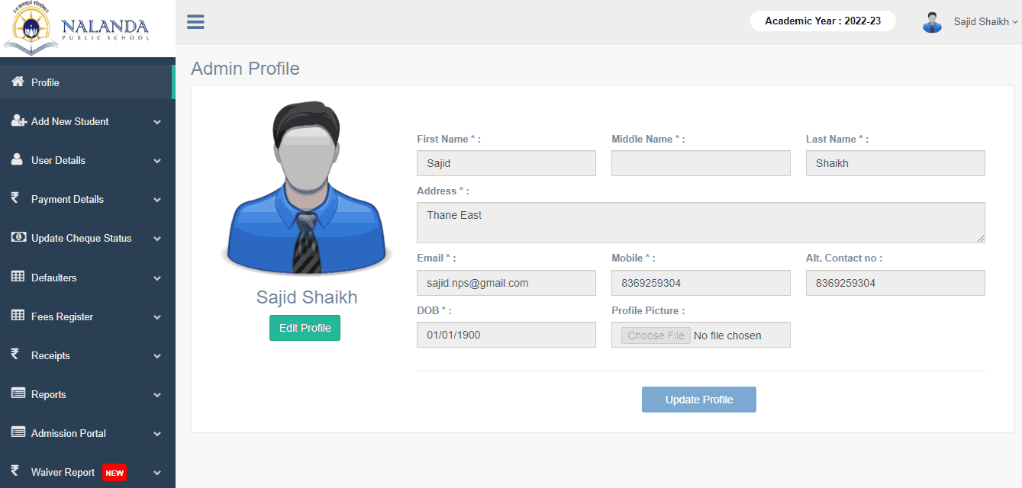This screenshot has width=1022, height=488.
Task: Open the Receipts menu item
Action: [x=50, y=355]
